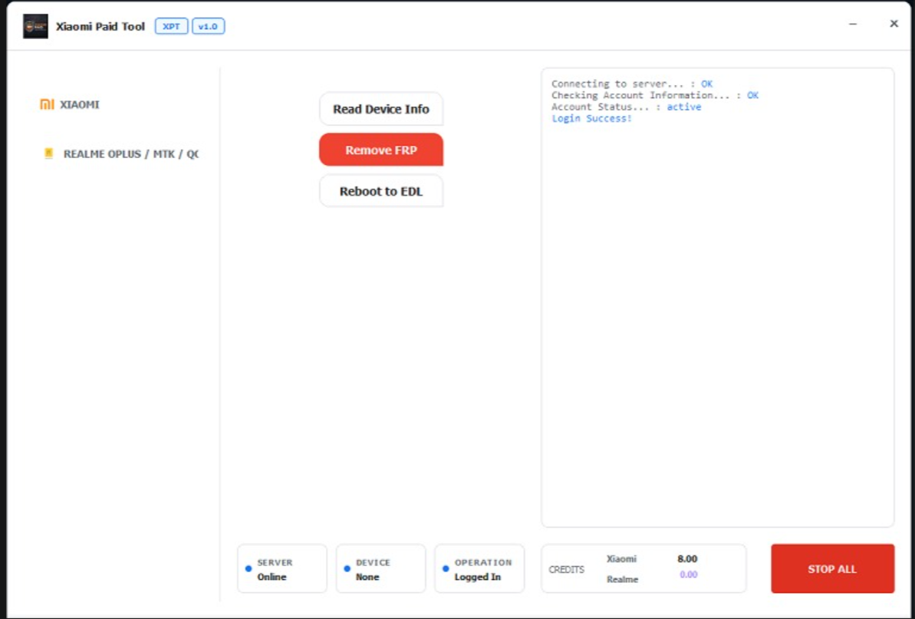Click the Xiaomi Paid Tool title text
This screenshot has height=619, width=915.
100,26
